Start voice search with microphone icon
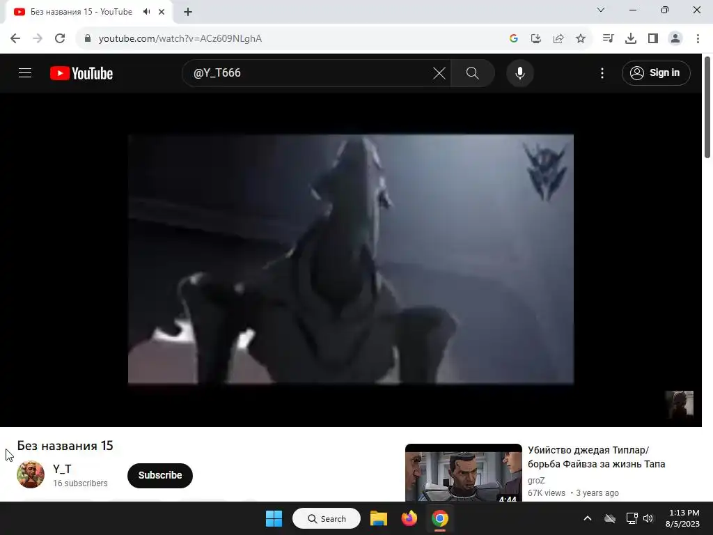This screenshot has height=535, width=713. pos(519,72)
